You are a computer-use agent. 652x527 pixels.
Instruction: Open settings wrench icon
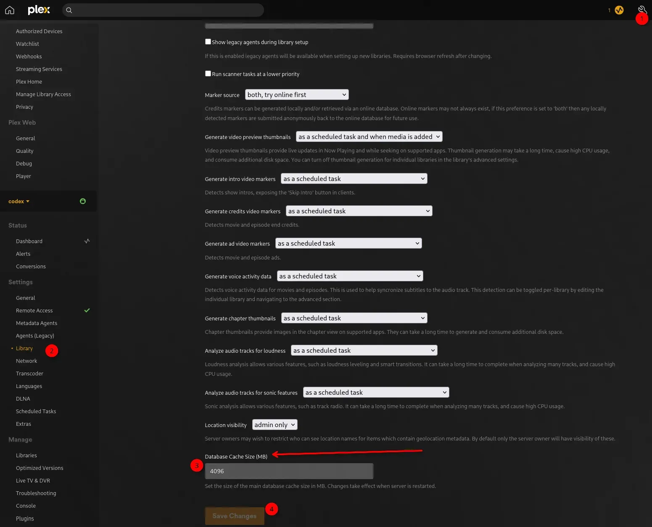click(642, 9)
